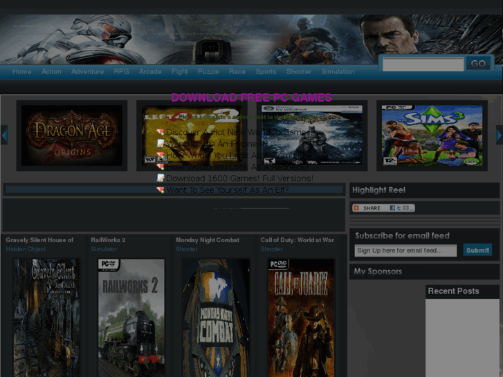This screenshot has height=377, width=503.
Task: Open Shooter category under Call of Duty
Action: 271,249
